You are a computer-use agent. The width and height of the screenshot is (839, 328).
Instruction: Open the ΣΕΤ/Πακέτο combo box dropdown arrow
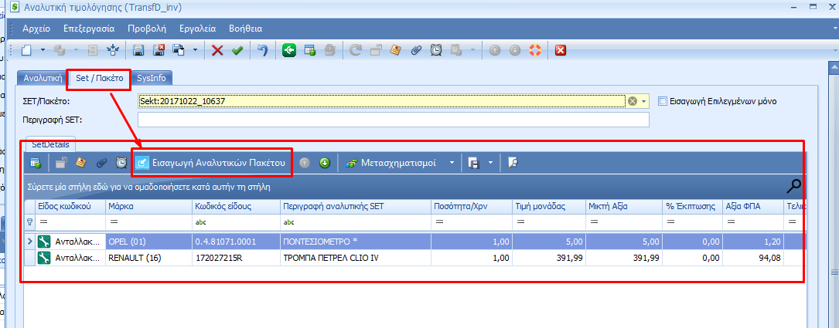[643, 101]
